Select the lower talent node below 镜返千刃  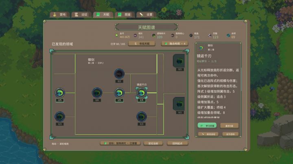[142, 117]
